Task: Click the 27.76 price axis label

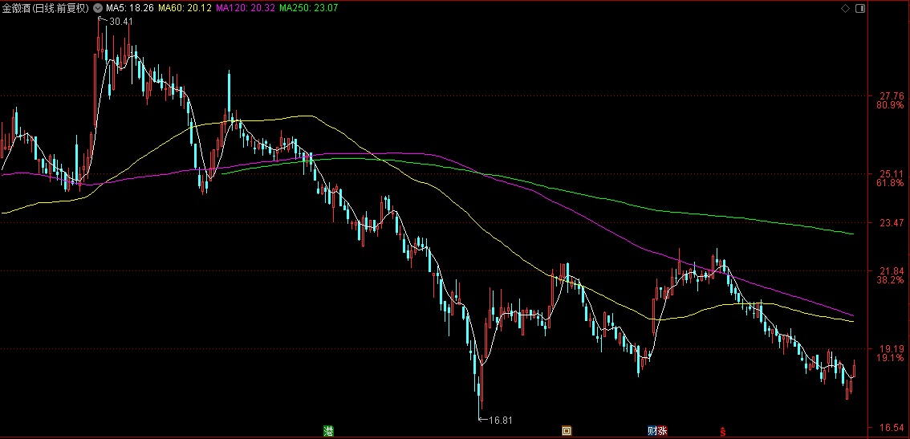Action: coord(892,96)
